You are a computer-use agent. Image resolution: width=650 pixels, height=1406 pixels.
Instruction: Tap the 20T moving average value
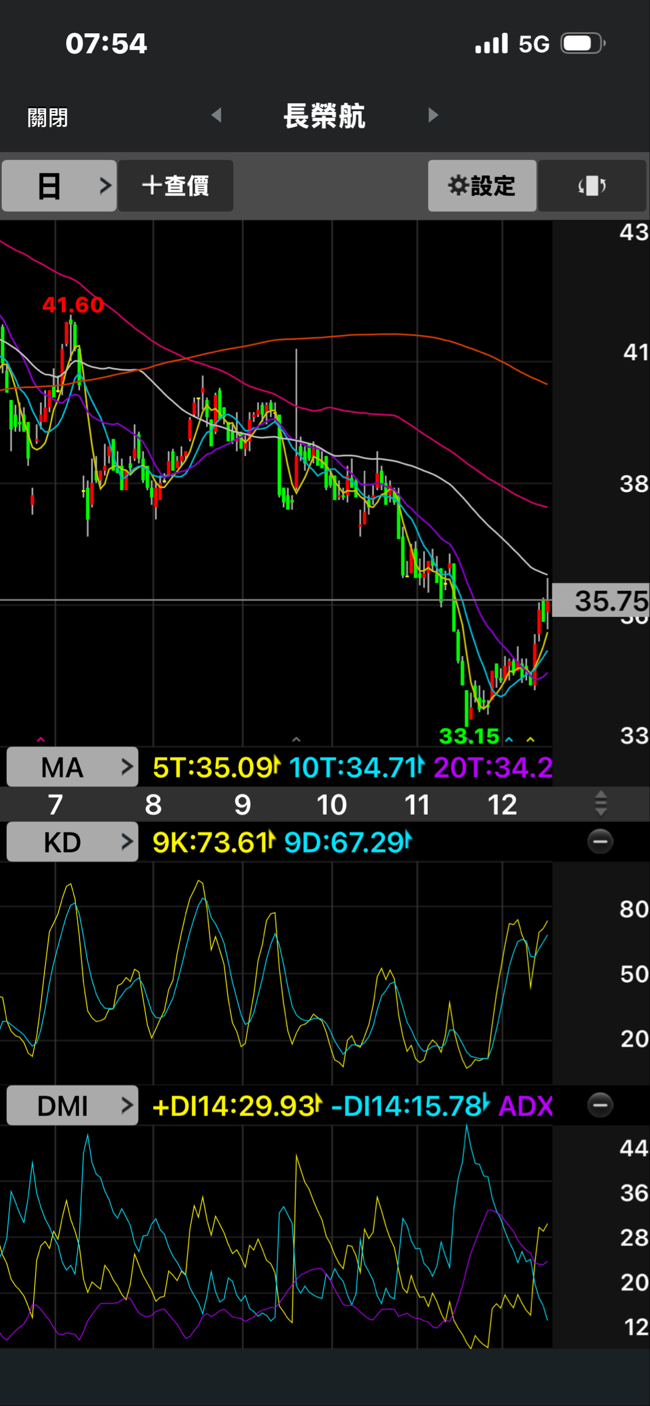493,767
